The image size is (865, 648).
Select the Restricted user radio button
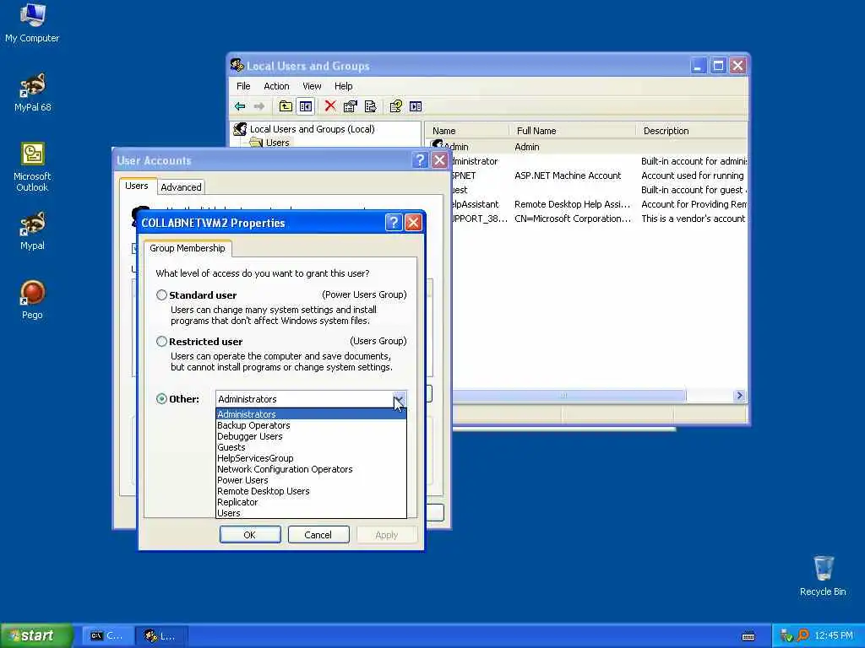click(x=161, y=341)
